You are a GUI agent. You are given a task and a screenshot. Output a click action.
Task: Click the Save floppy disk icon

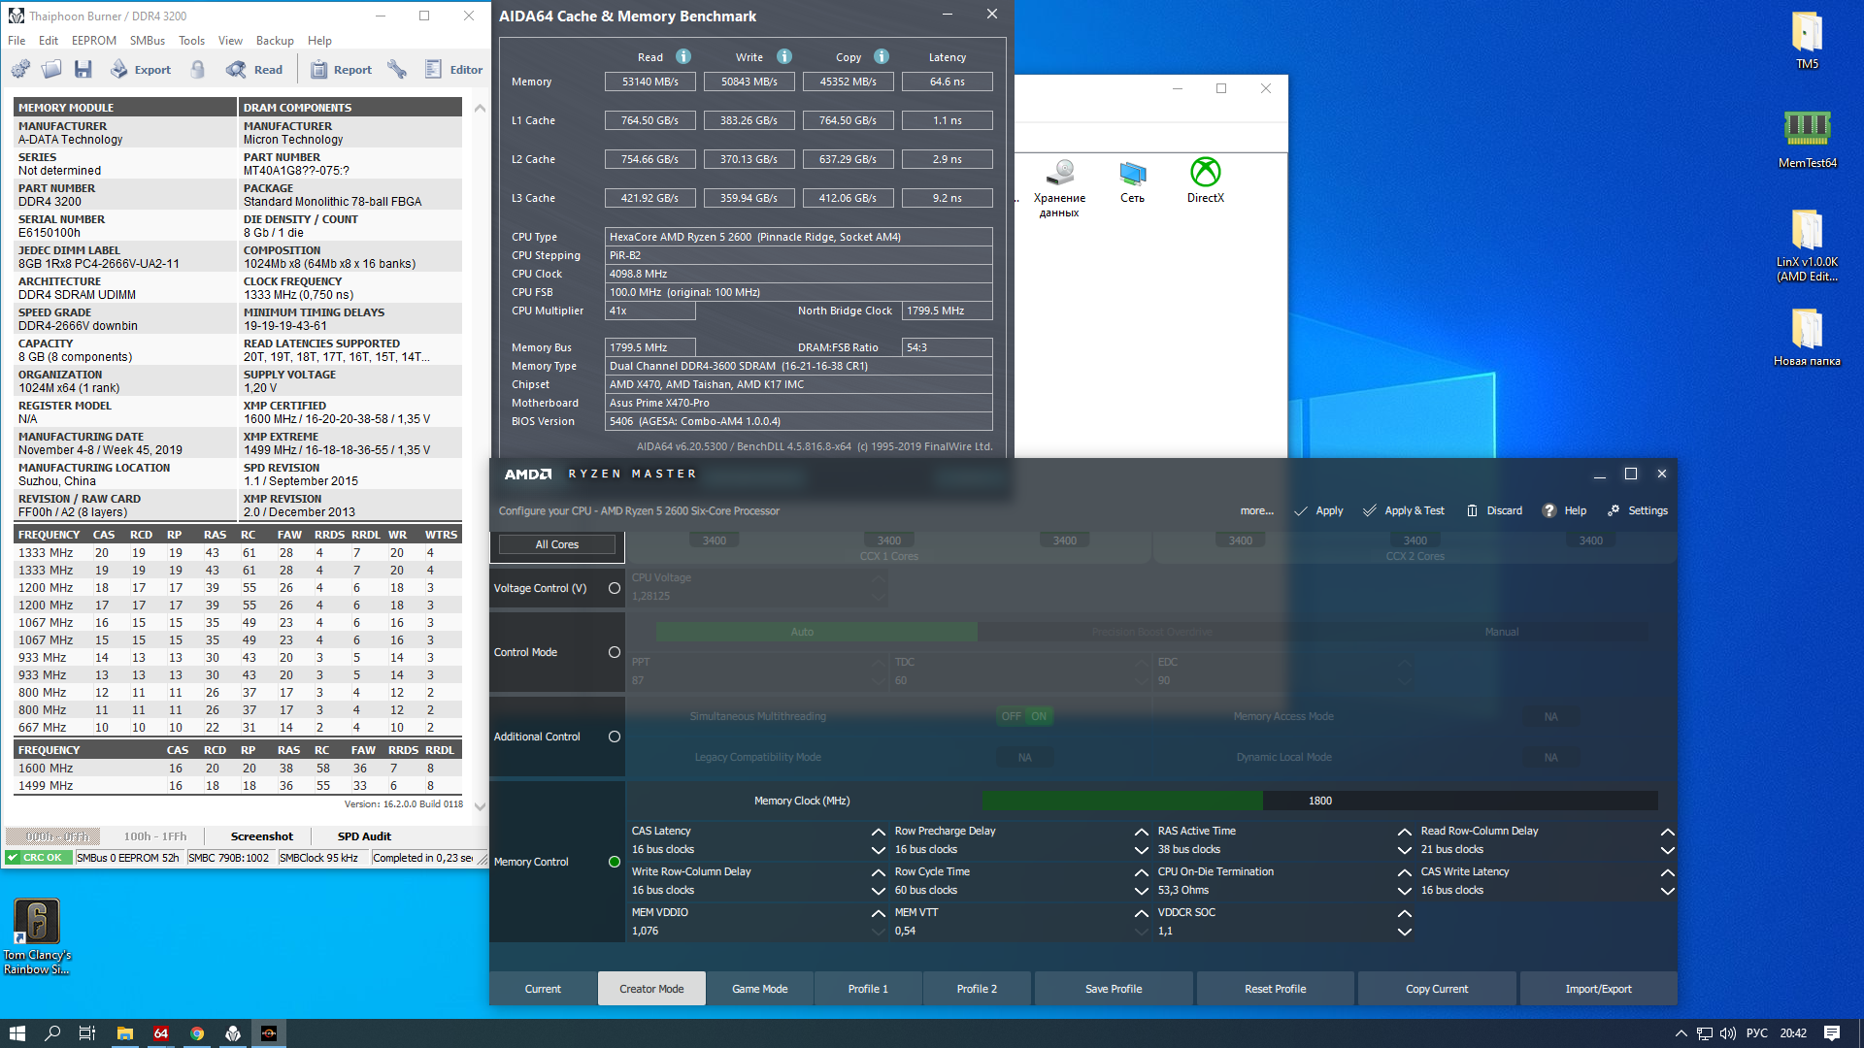pyautogui.click(x=83, y=69)
